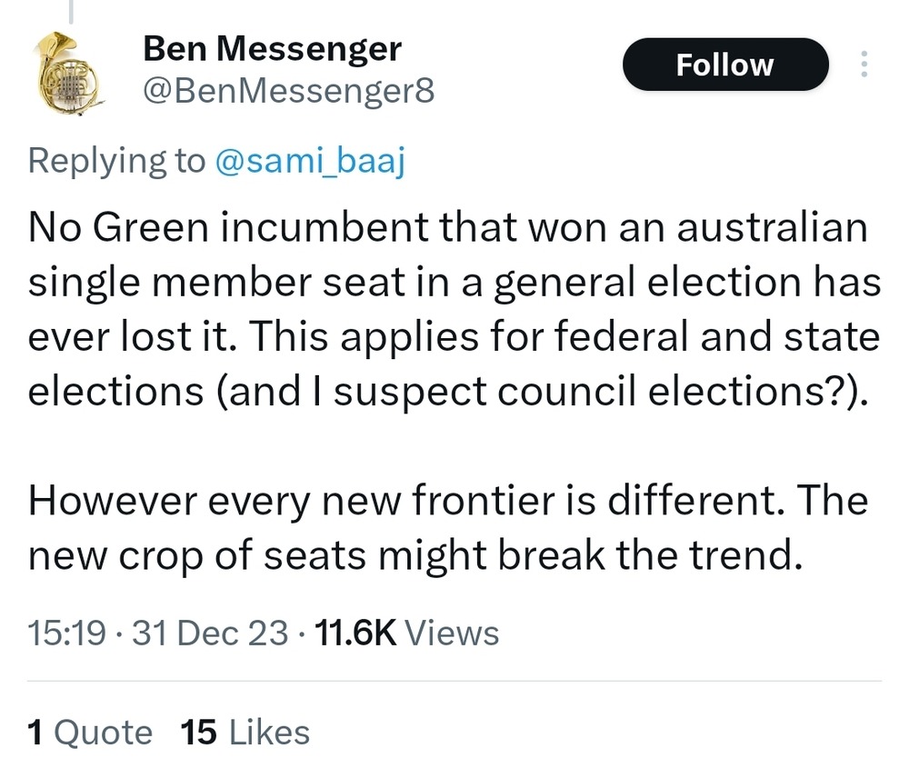View the 11.6K Views analytics
Image resolution: width=909 pixels, height=768 pixels.
tap(405, 633)
